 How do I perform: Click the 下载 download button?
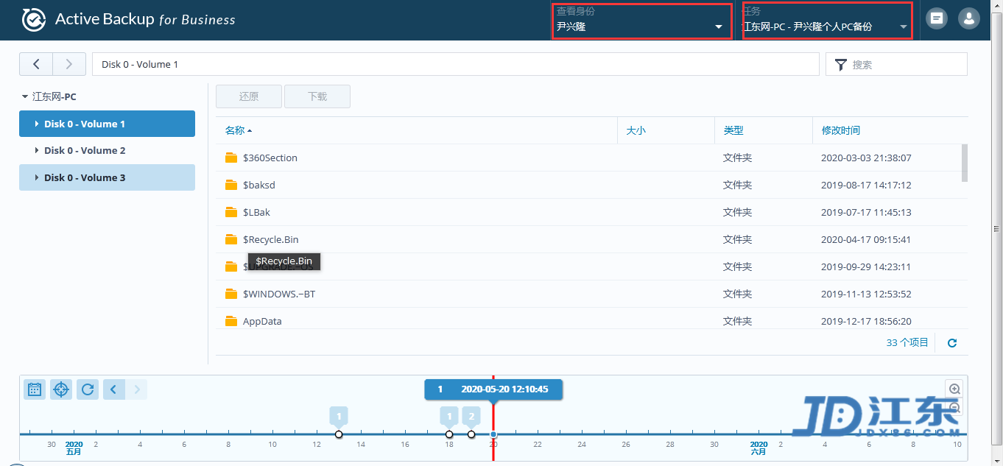[x=317, y=96]
